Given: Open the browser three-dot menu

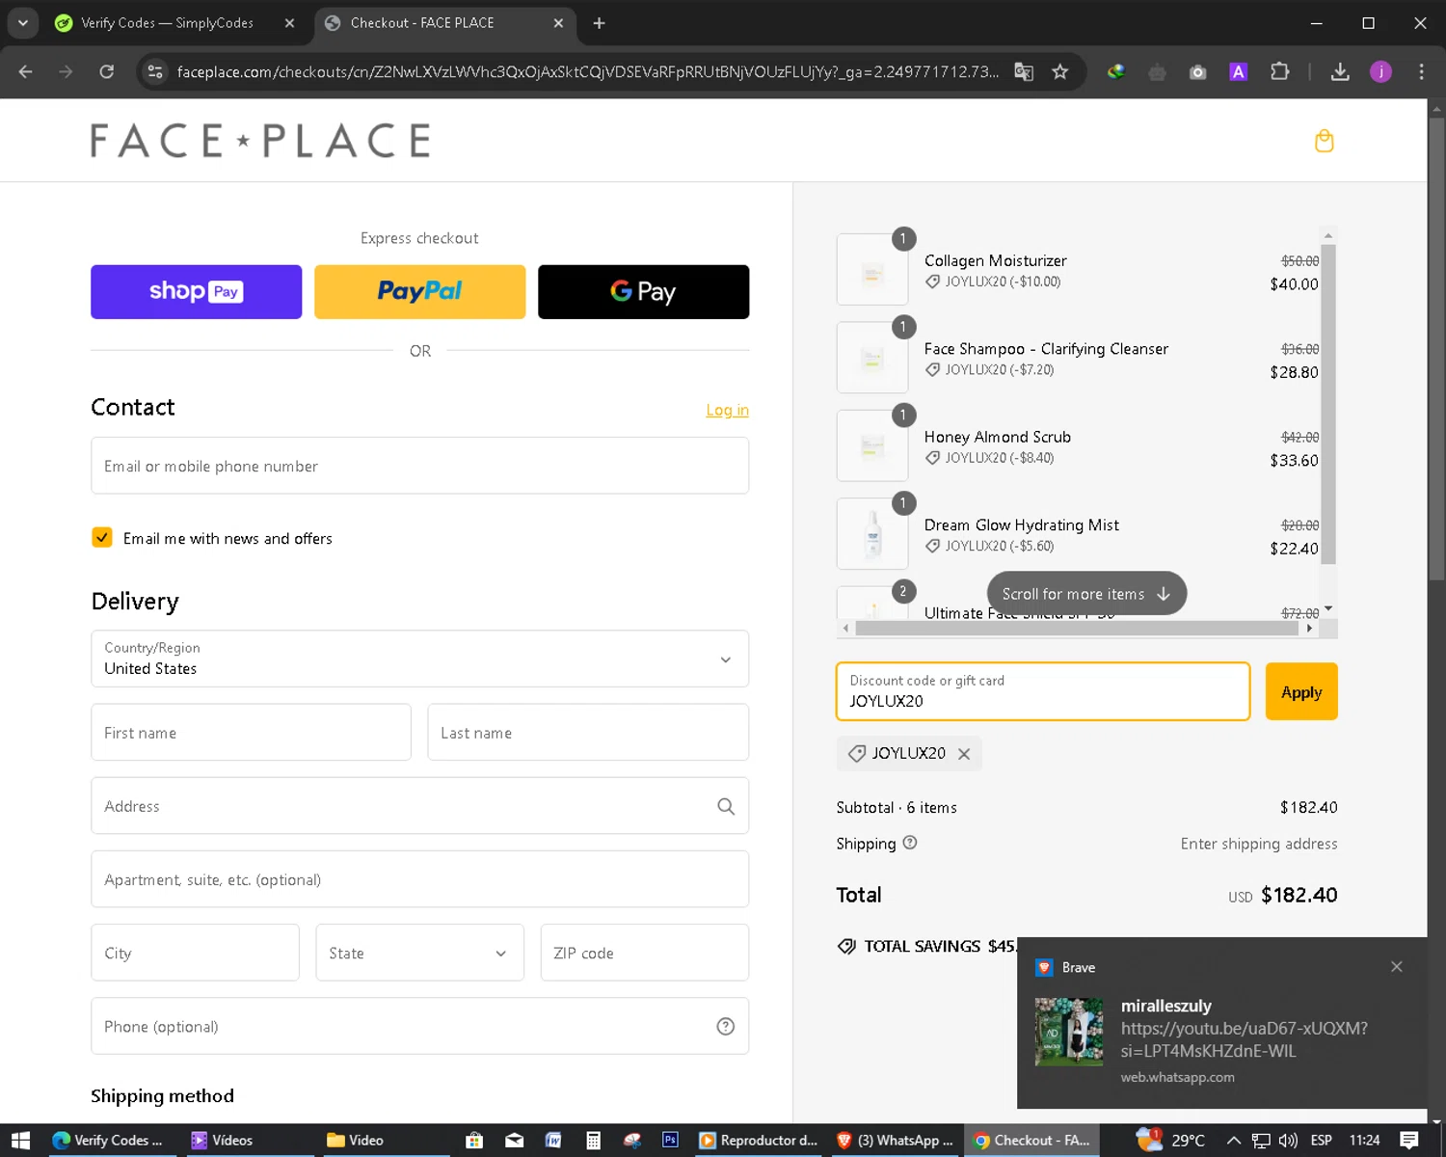Looking at the screenshot, I should [x=1421, y=71].
